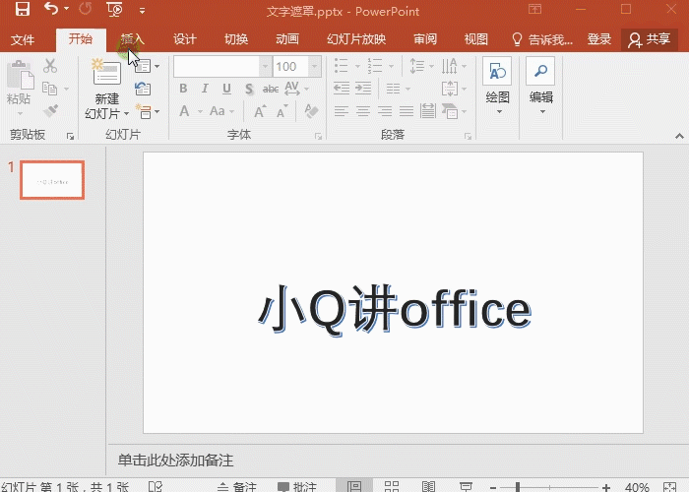Click the copy icon
The image size is (689, 492).
(49, 89)
